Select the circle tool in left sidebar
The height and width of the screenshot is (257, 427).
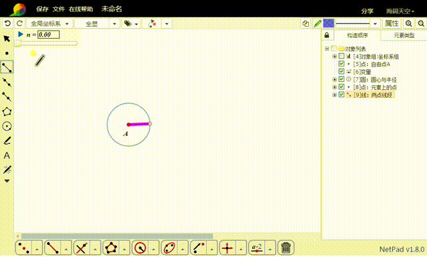pos(7,126)
